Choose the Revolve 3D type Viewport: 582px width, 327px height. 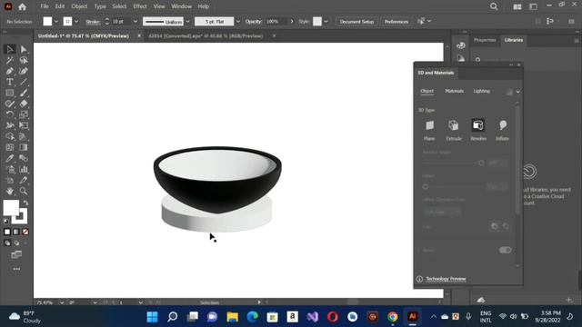478,130
